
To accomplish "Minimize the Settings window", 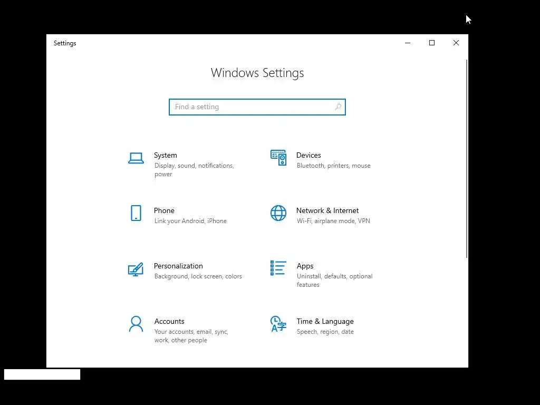I will (x=408, y=43).
